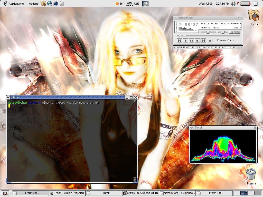The image size is (263, 197).
Task: Click the Enlightenment 'e' panel icon
Action: coord(145,4)
